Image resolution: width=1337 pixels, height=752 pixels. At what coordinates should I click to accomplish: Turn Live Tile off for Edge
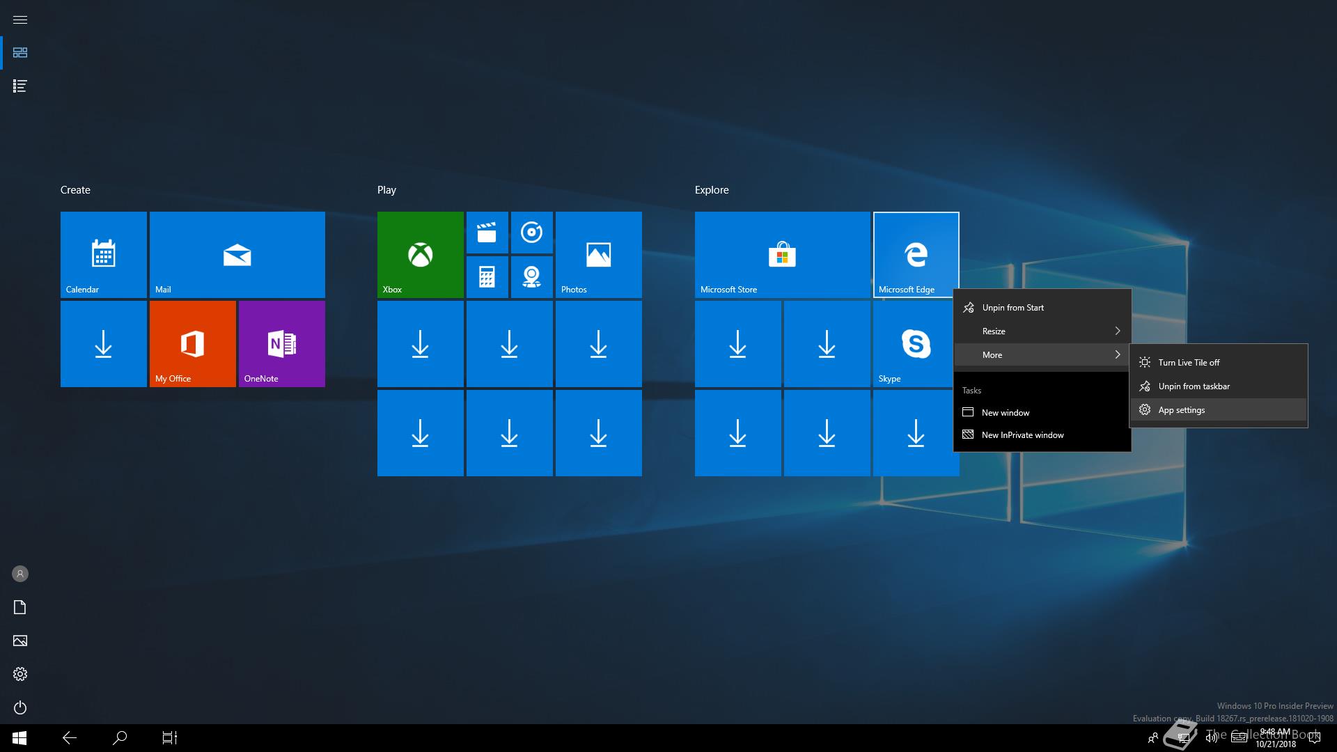pyautogui.click(x=1218, y=363)
